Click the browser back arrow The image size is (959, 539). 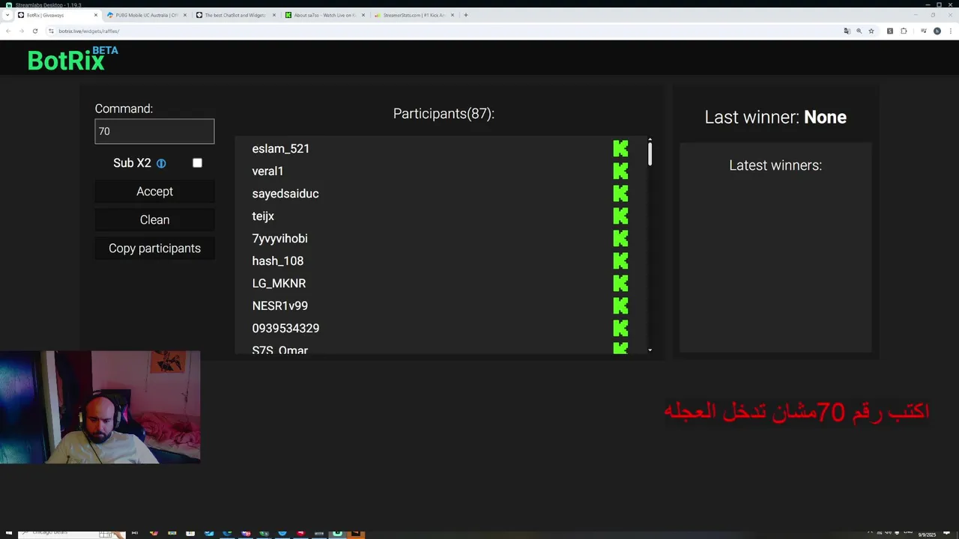[x=7, y=31]
